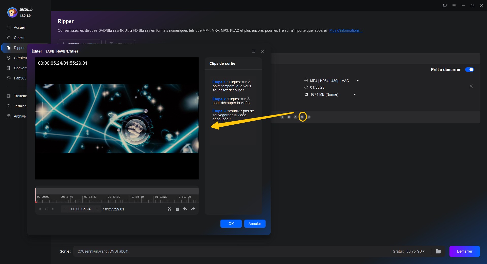Increase timecode with the plus stepper
This screenshot has width=487, height=264.
click(x=98, y=209)
